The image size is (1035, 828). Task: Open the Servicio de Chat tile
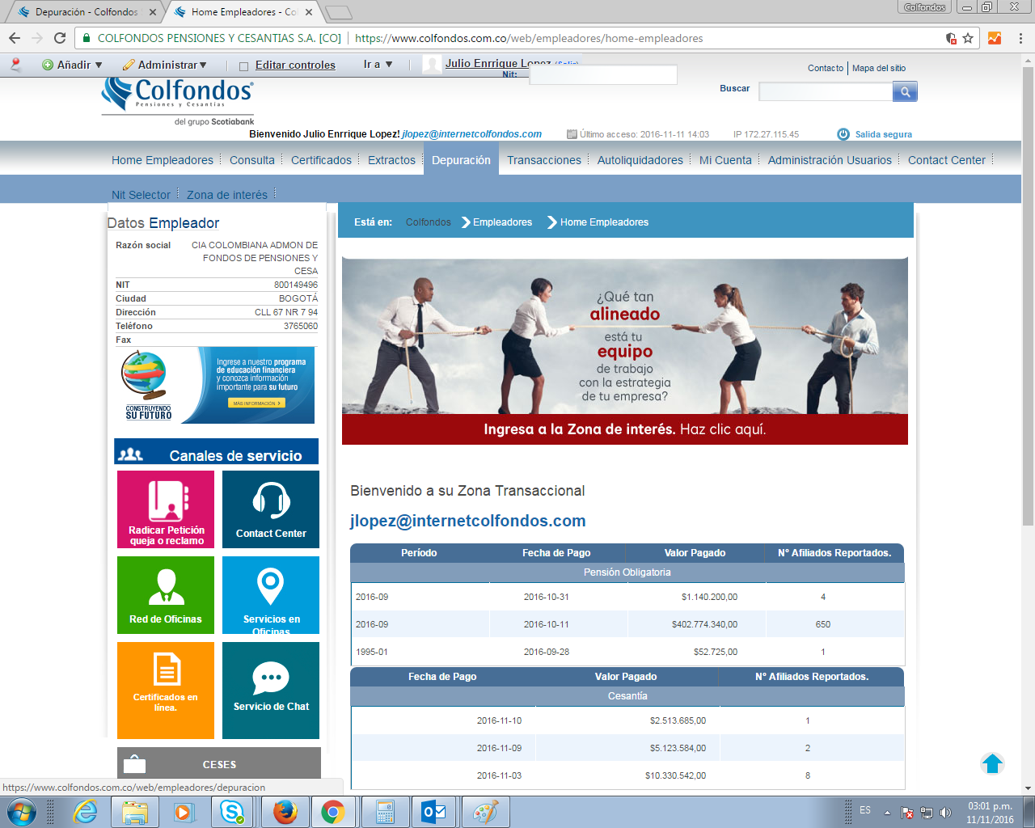point(271,690)
